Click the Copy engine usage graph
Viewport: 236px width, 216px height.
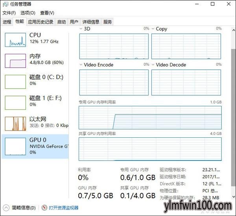pos(186,46)
